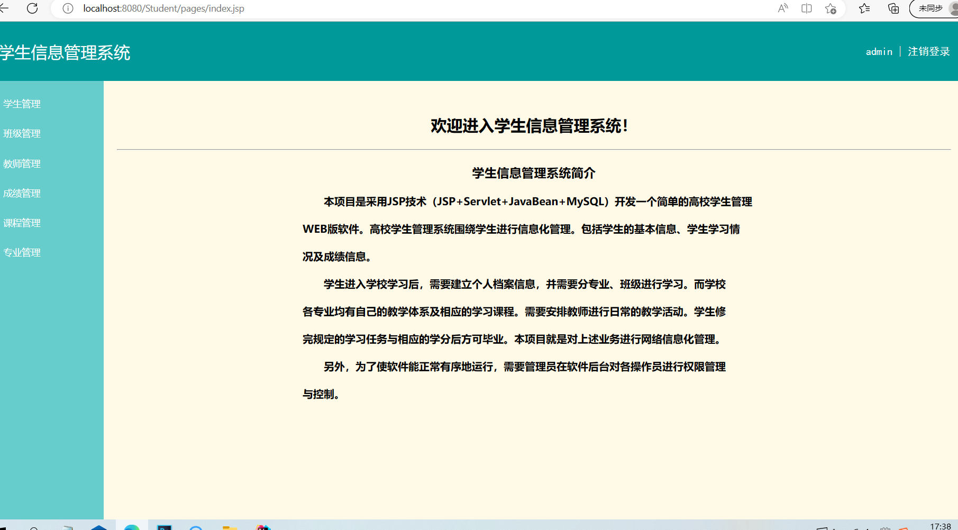The image size is (958, 530).
Task: Click 注销登录 to log out
Action: 929,51
